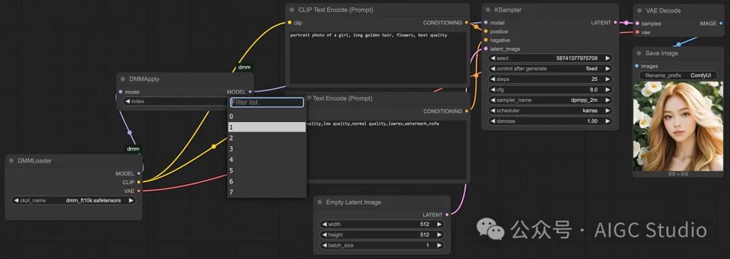
Task: Click the DMMApply model input socket
Action: tap(120, 92)
